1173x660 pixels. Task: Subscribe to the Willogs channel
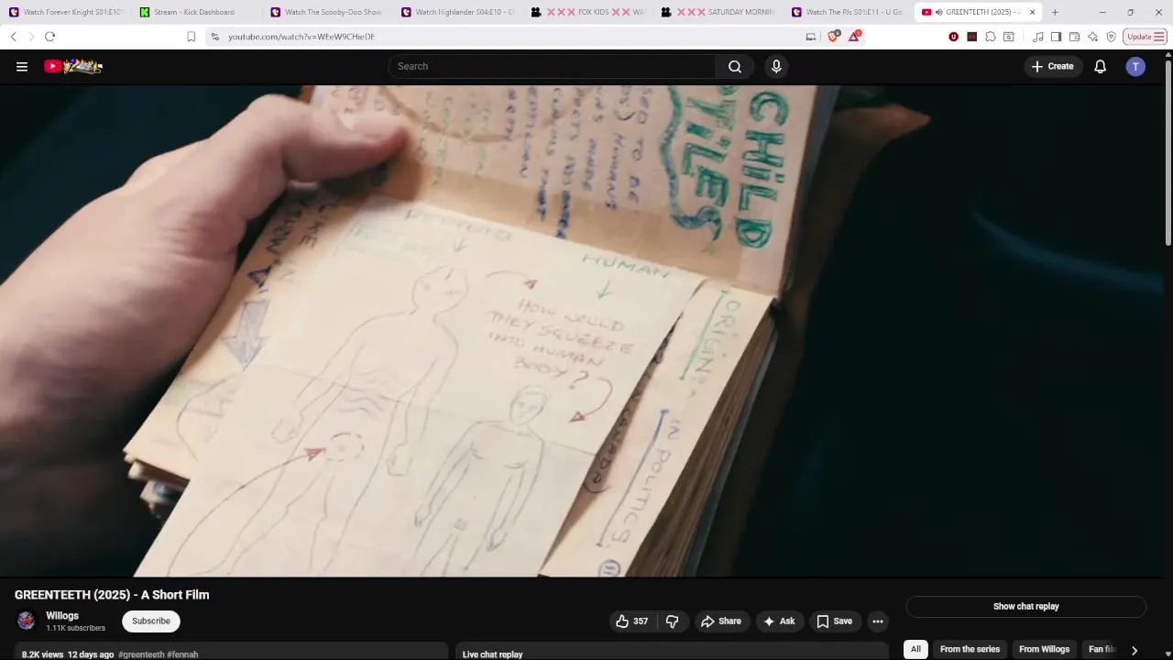(x=151, y=621)
